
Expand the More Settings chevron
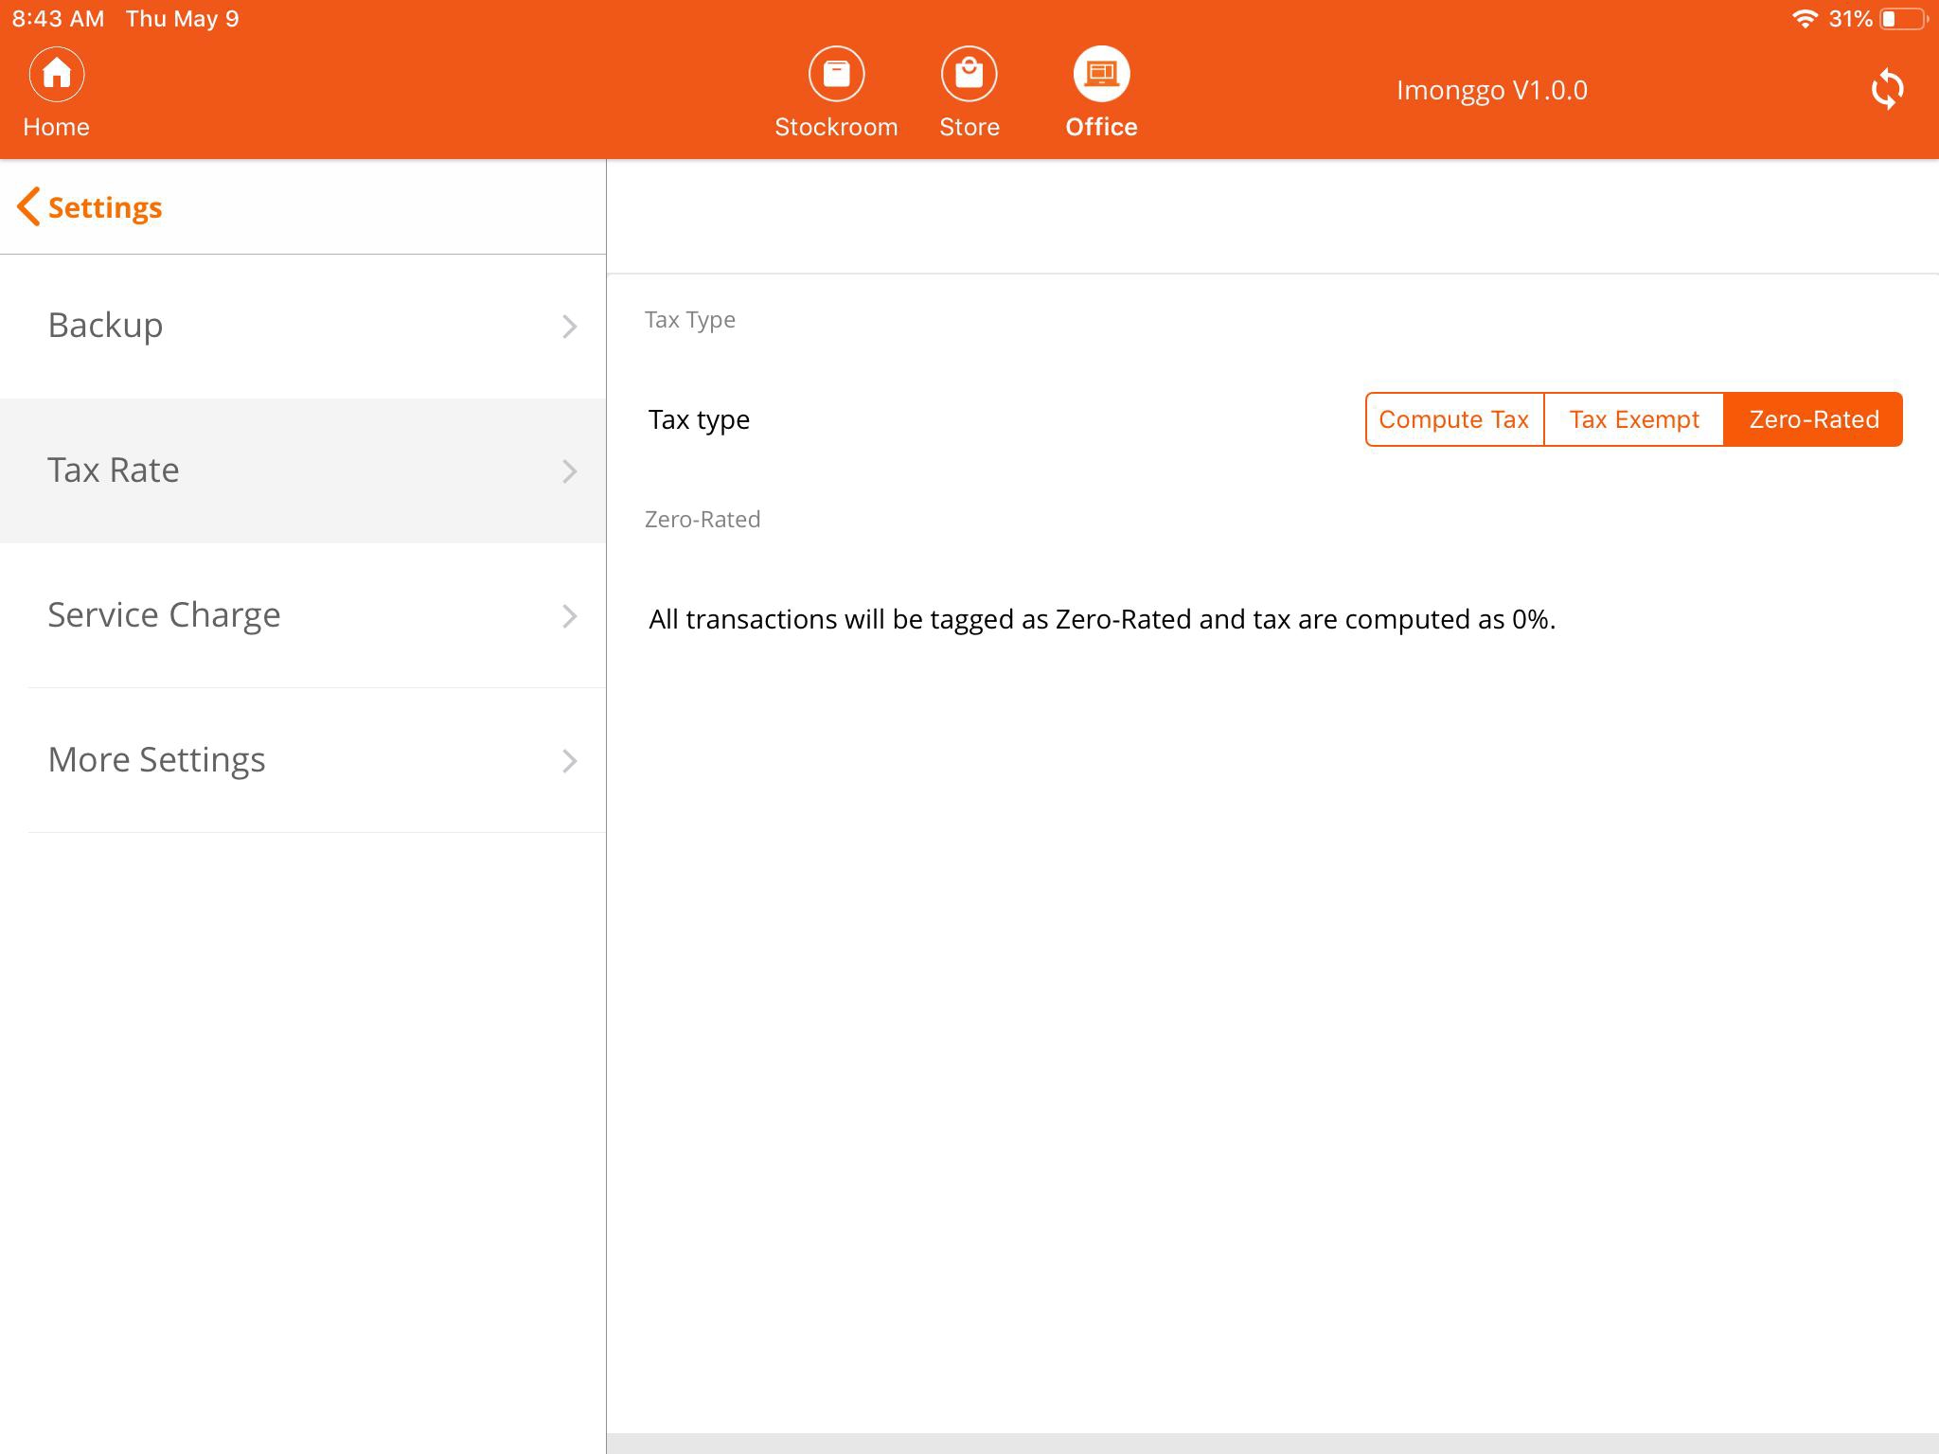(x=569, y=761)
